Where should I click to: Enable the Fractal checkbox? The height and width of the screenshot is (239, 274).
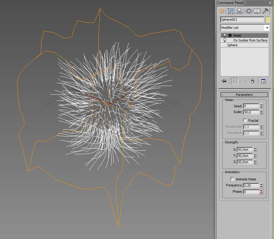tap(245, 121)
